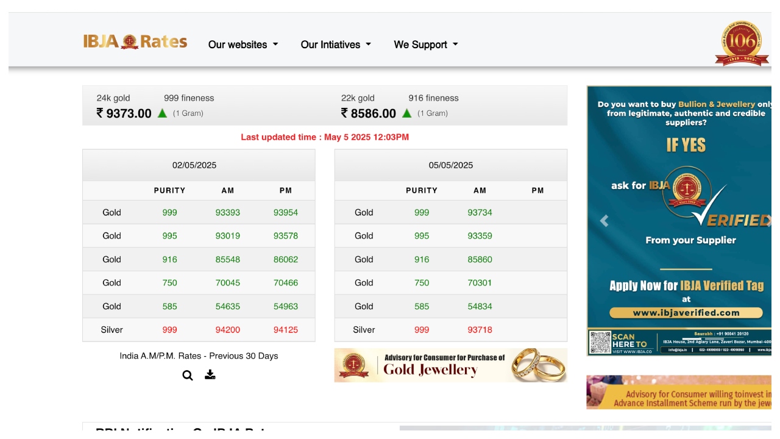Expand the Our websites dropdown
Viewport: 780px width, 439px height.
pos(243,45)
